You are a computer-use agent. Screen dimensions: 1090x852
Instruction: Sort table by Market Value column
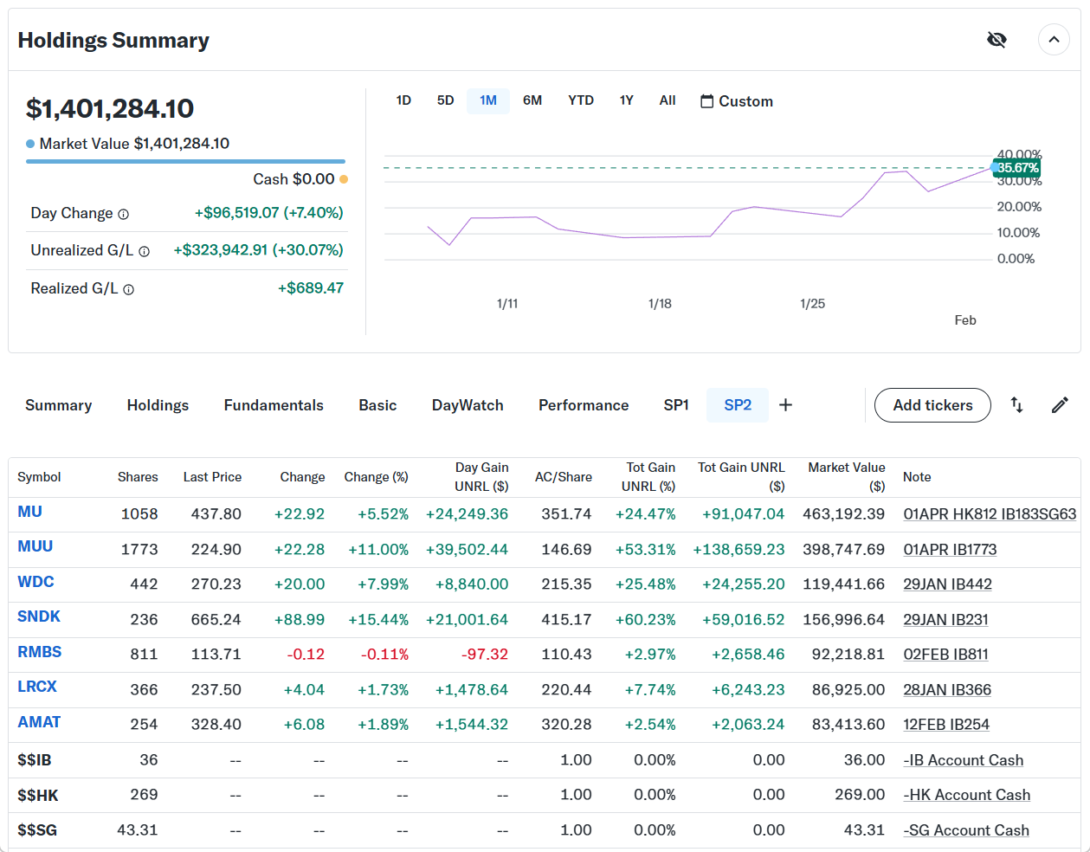pyautogui.click(x=846, y=476)
